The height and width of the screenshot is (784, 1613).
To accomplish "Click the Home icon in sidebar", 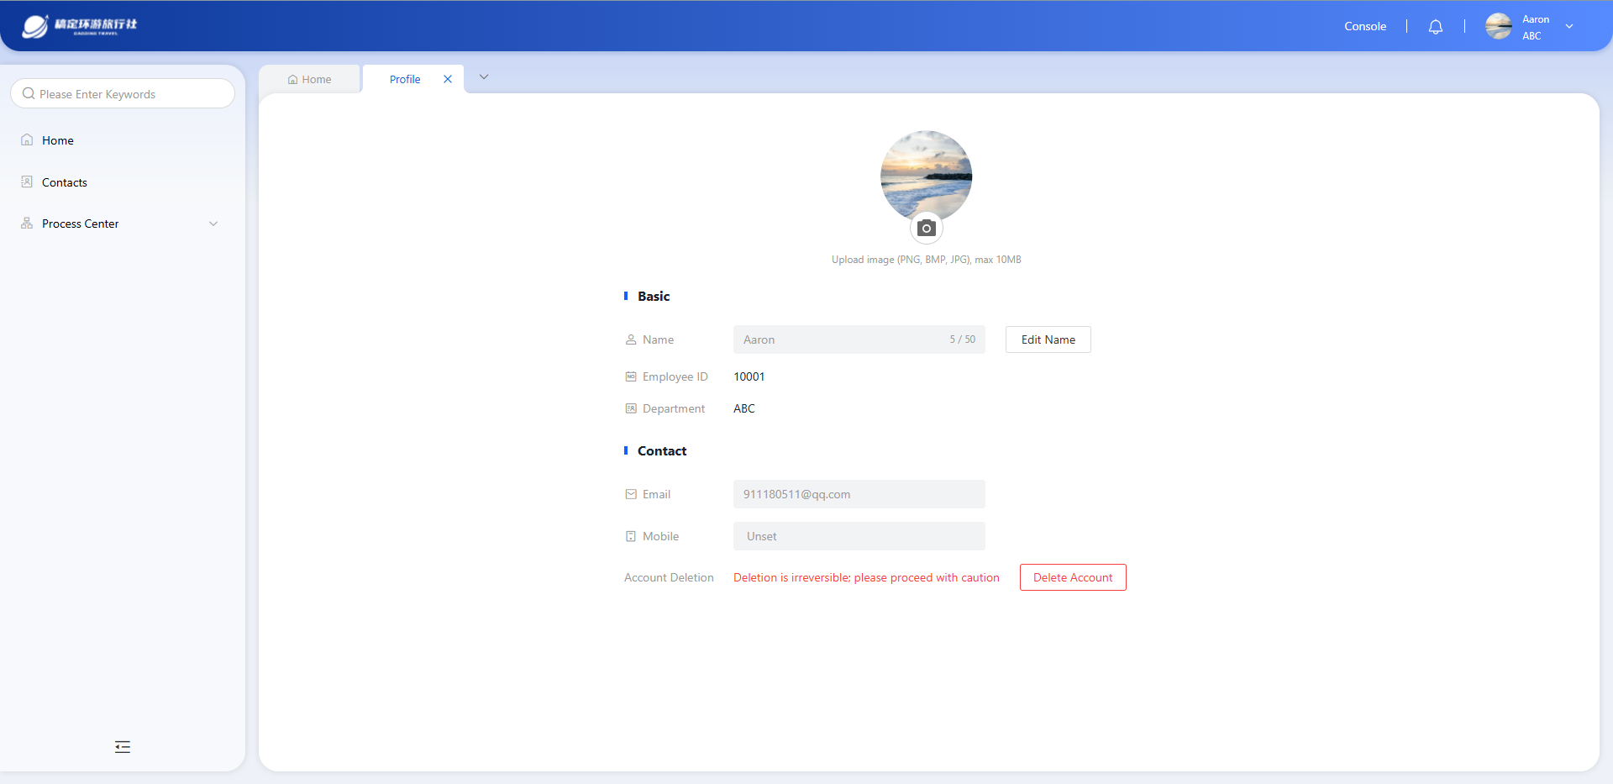I will coord(27,140).
